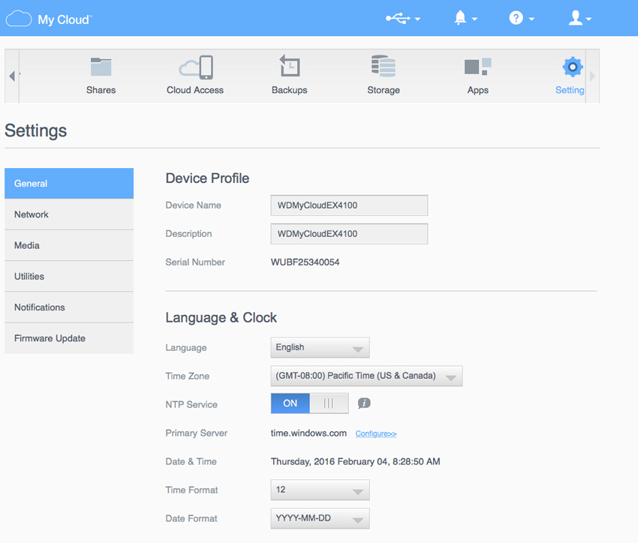
Task: Click the My Cloud logo icon
Action: (19, 19)
